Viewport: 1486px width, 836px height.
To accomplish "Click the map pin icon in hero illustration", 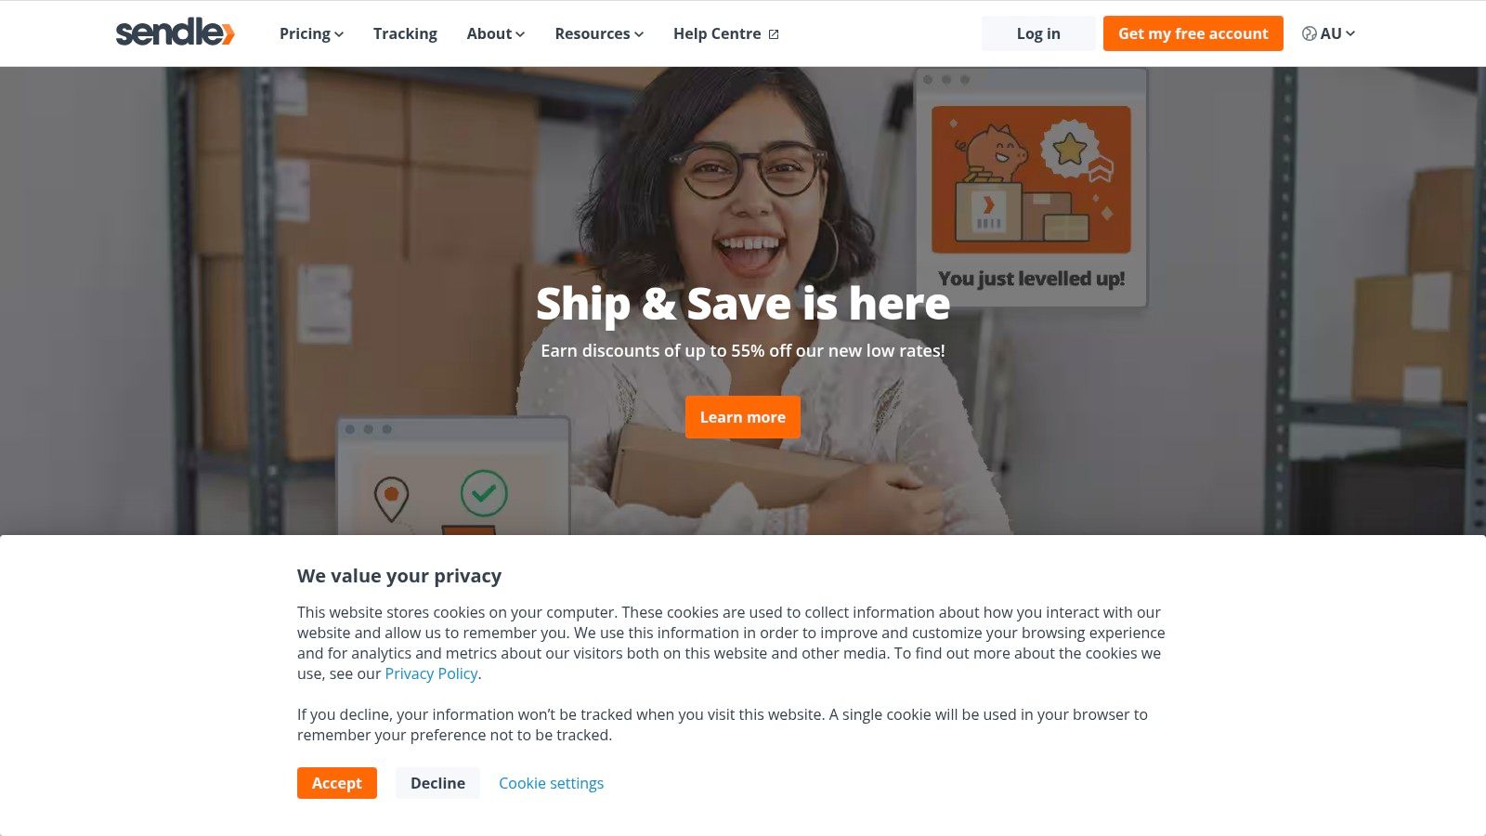I will pos(391,499).
